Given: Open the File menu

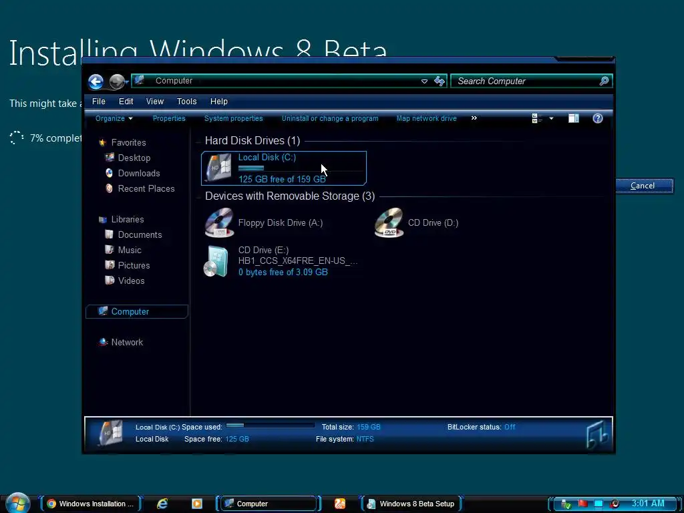Looking at the screenshot, I should [99, 102].
